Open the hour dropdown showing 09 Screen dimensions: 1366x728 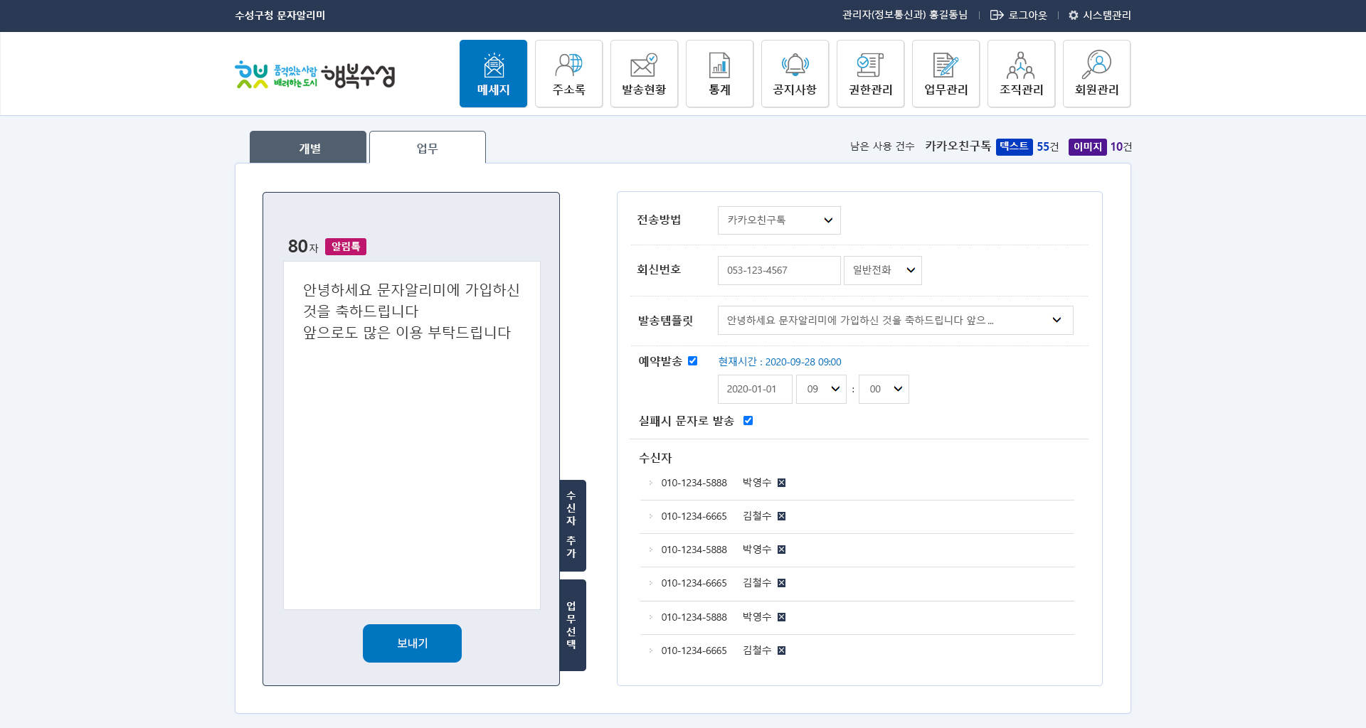pyautogui.click(x=821, y=389)
